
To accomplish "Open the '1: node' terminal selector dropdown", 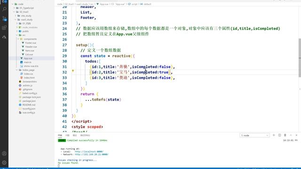I will pos(254,135).
